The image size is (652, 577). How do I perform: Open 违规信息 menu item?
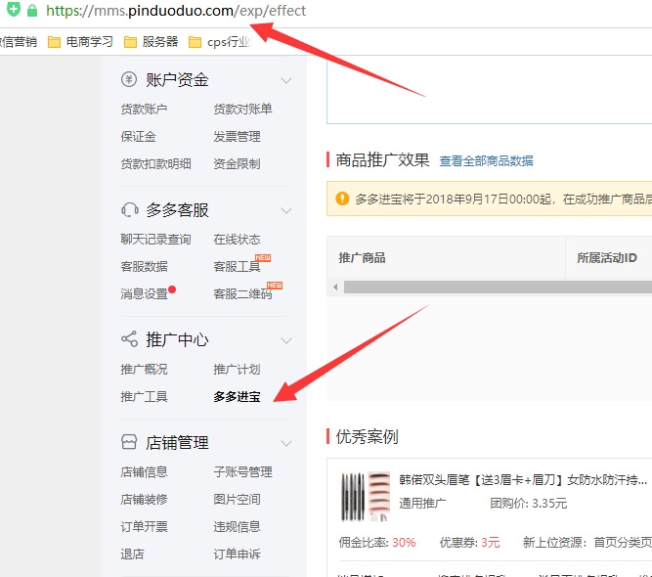[237, 527]
